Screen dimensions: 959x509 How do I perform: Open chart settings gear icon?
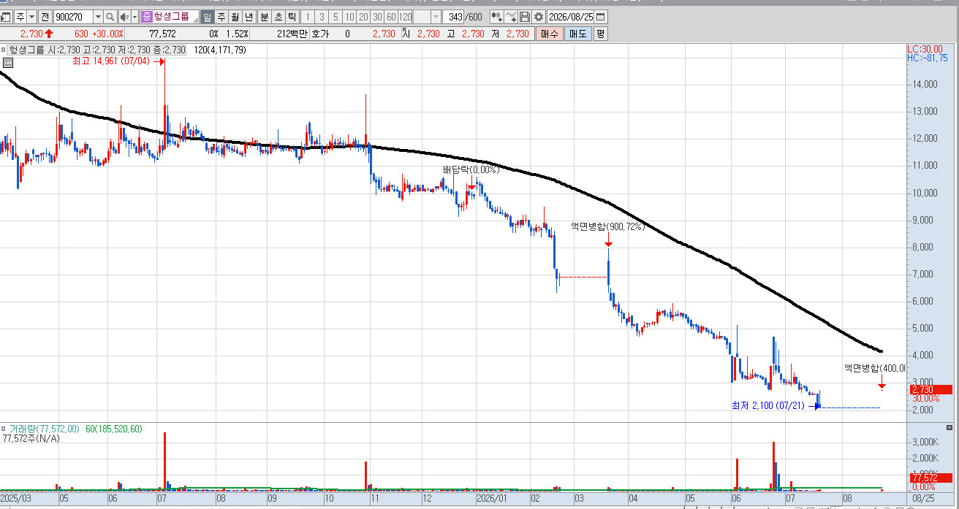click(x=539, y=17)
